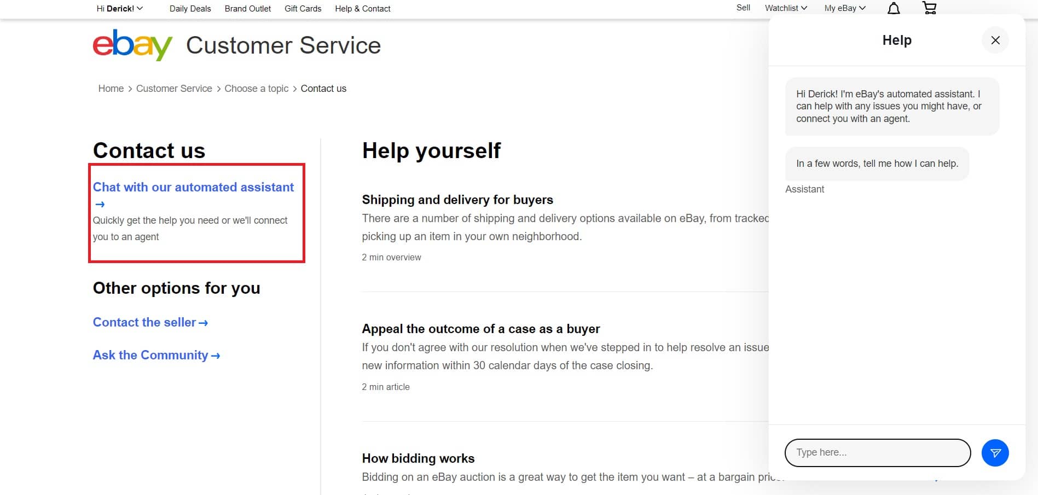
Task: Open Appeal the outcome of a case article
Action: pos(480,329)
